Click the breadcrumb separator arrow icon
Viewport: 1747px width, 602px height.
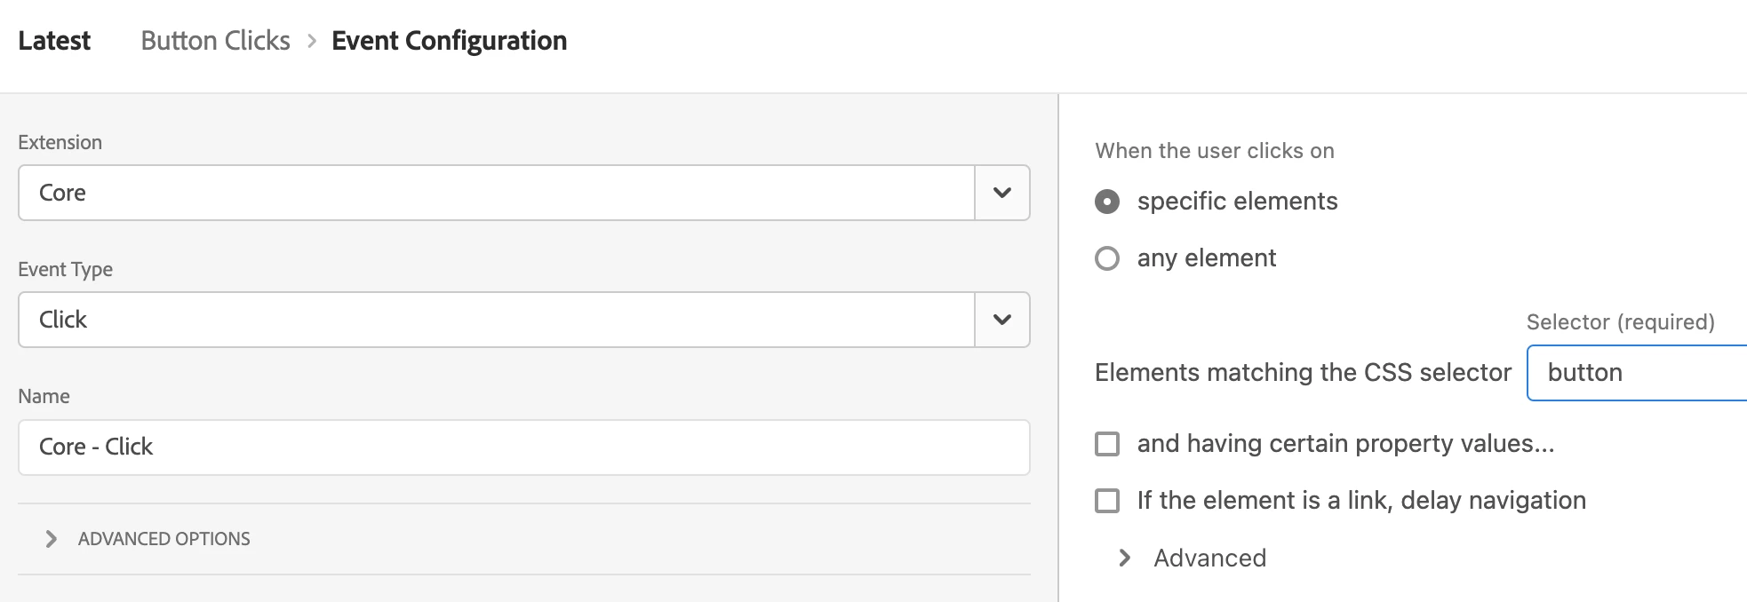312,42
